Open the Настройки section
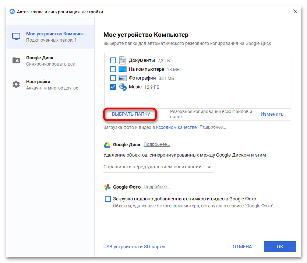The image size is (307, 263). tap(50, 84)
